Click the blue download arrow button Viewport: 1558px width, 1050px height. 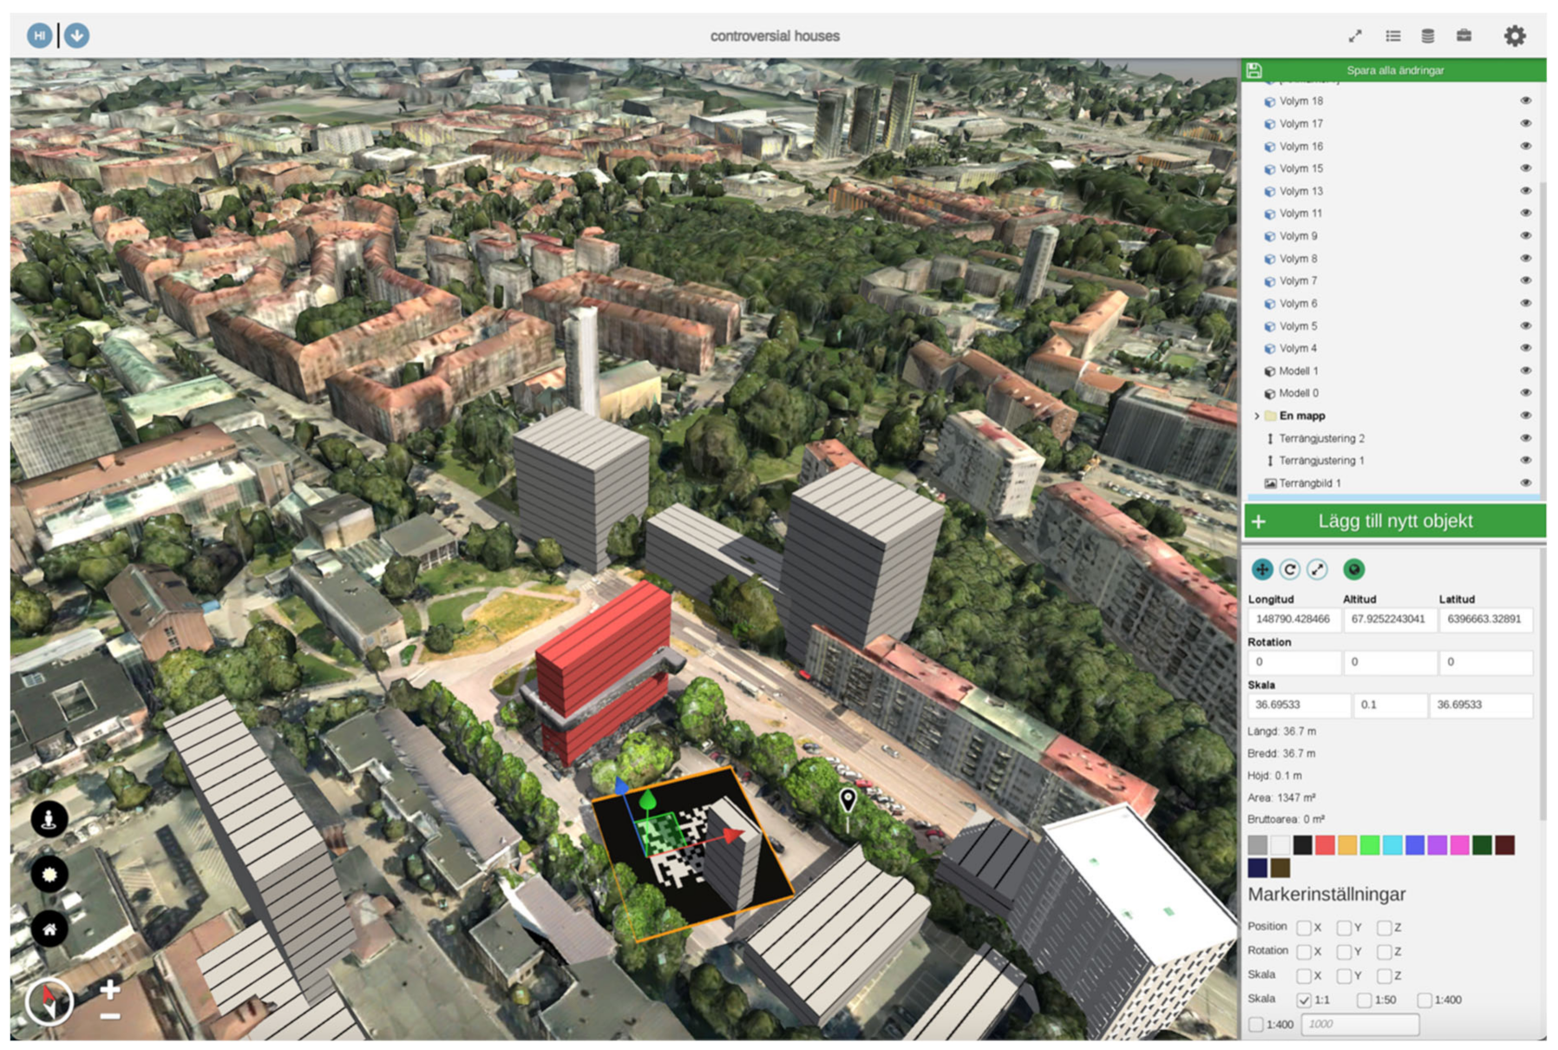tap(76, 36)
